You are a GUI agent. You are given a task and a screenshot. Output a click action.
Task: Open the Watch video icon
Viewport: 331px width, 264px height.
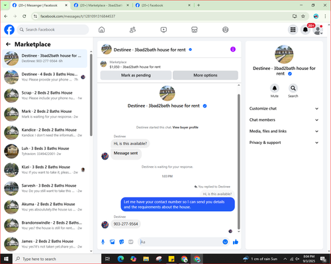click(x=164, y=30)
